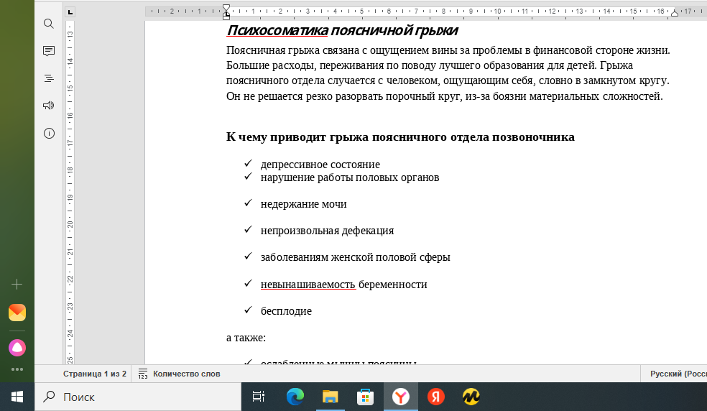Click the bullet item депрессивное состояние
The width and height of the screenshot is (707, 411).
[x=320, y=165]
